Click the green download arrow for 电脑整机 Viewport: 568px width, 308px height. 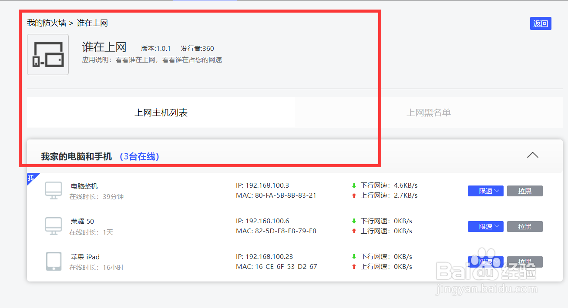pyautogui.click(x=354, y=185)
